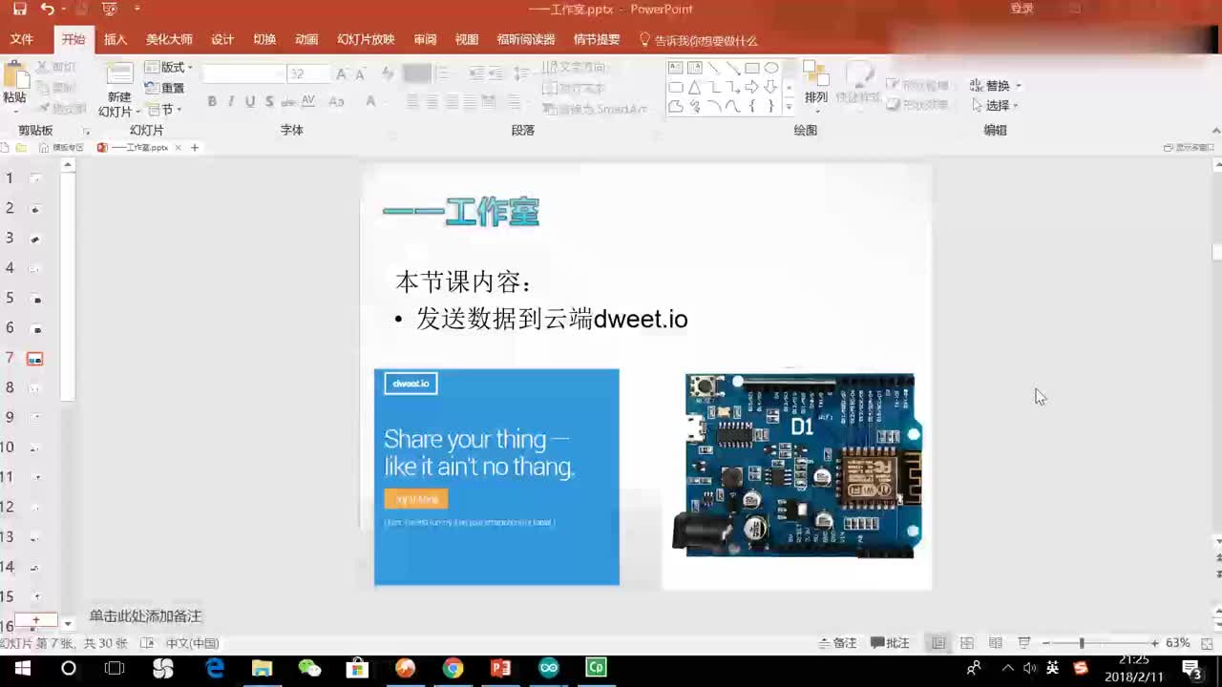
Task: Open the Replace (替换) dropdown
Action: point(996,86)
